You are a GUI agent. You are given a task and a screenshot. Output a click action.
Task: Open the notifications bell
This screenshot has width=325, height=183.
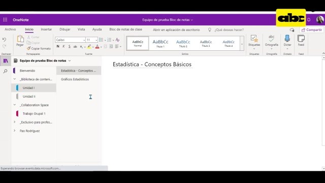[309, 20]
